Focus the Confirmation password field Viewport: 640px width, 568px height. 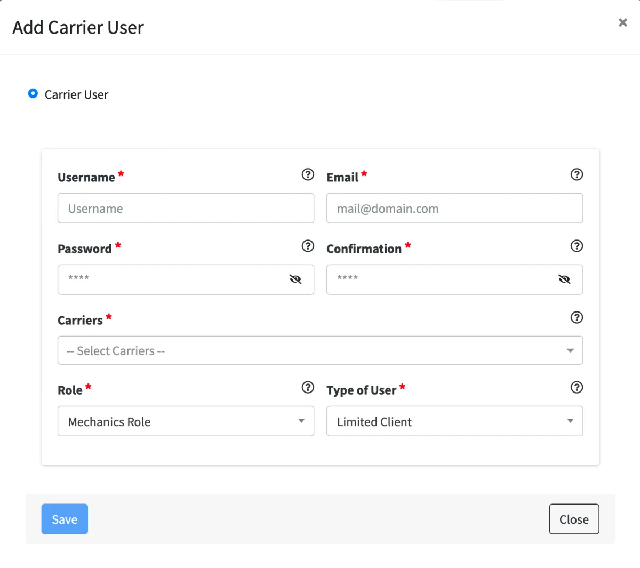click(x=443, y=279)
